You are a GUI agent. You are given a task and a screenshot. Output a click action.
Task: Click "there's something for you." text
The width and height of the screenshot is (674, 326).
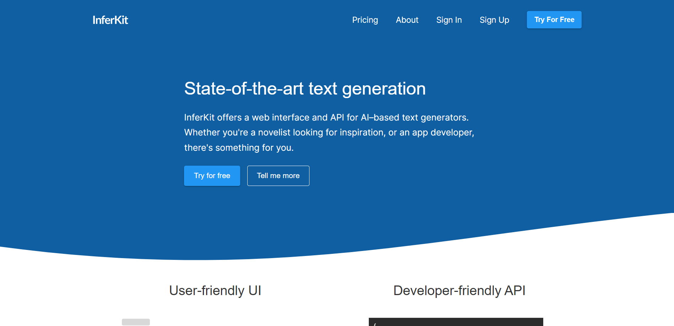(238, 148)
